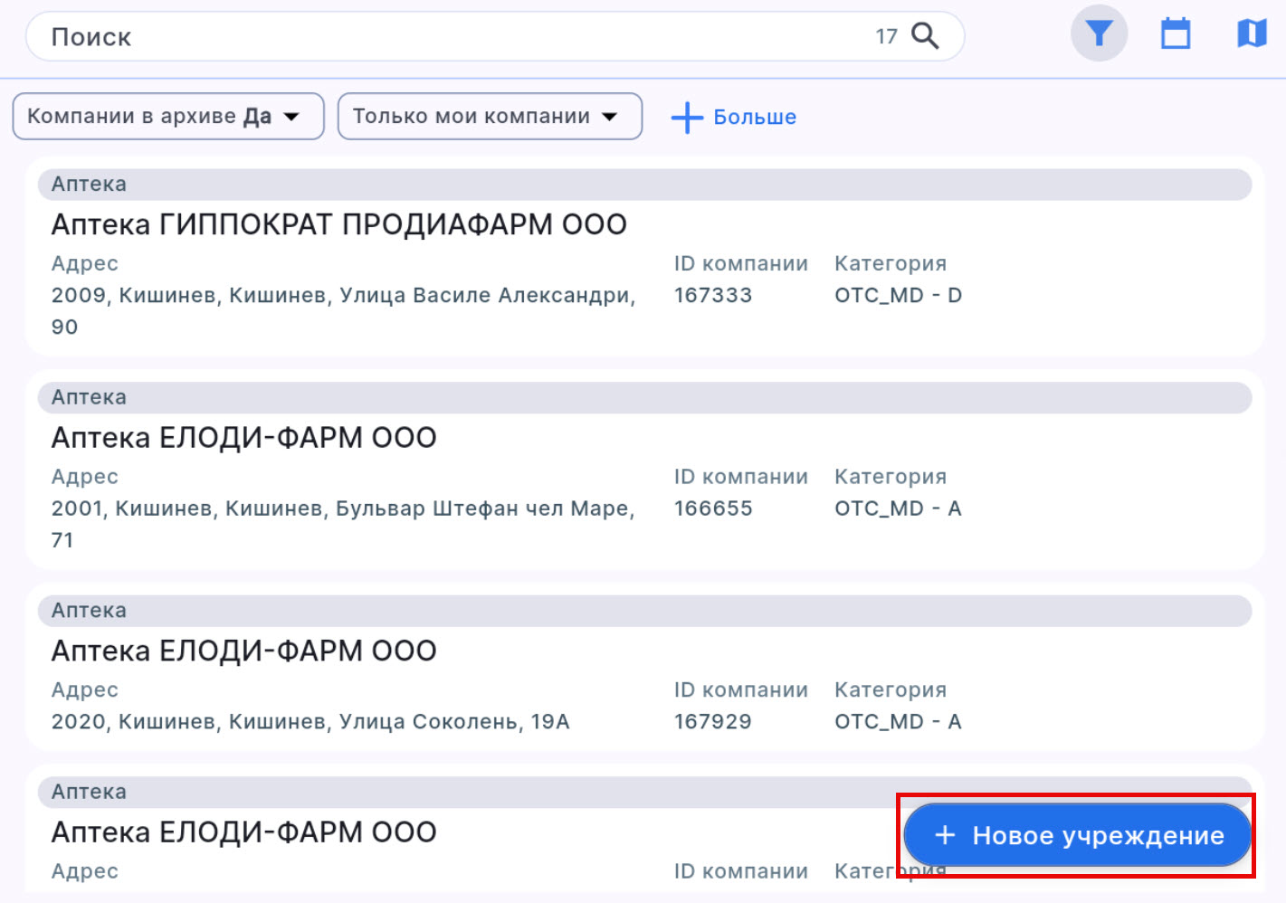Viewport: 1286px width, 903px height.
Task: Click the results count 17
Action: pyautogui.click(x=886, y=37)
